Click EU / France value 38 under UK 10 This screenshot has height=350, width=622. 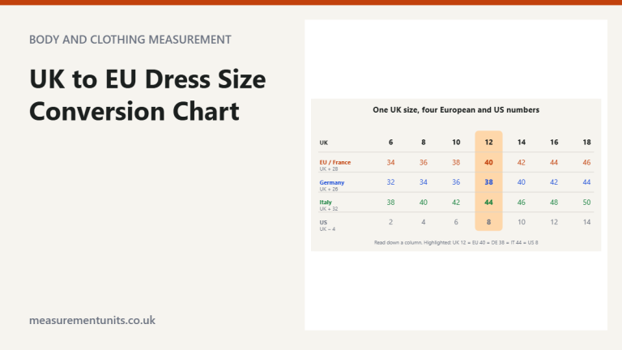pyautogui.click(x=456, y=162)
